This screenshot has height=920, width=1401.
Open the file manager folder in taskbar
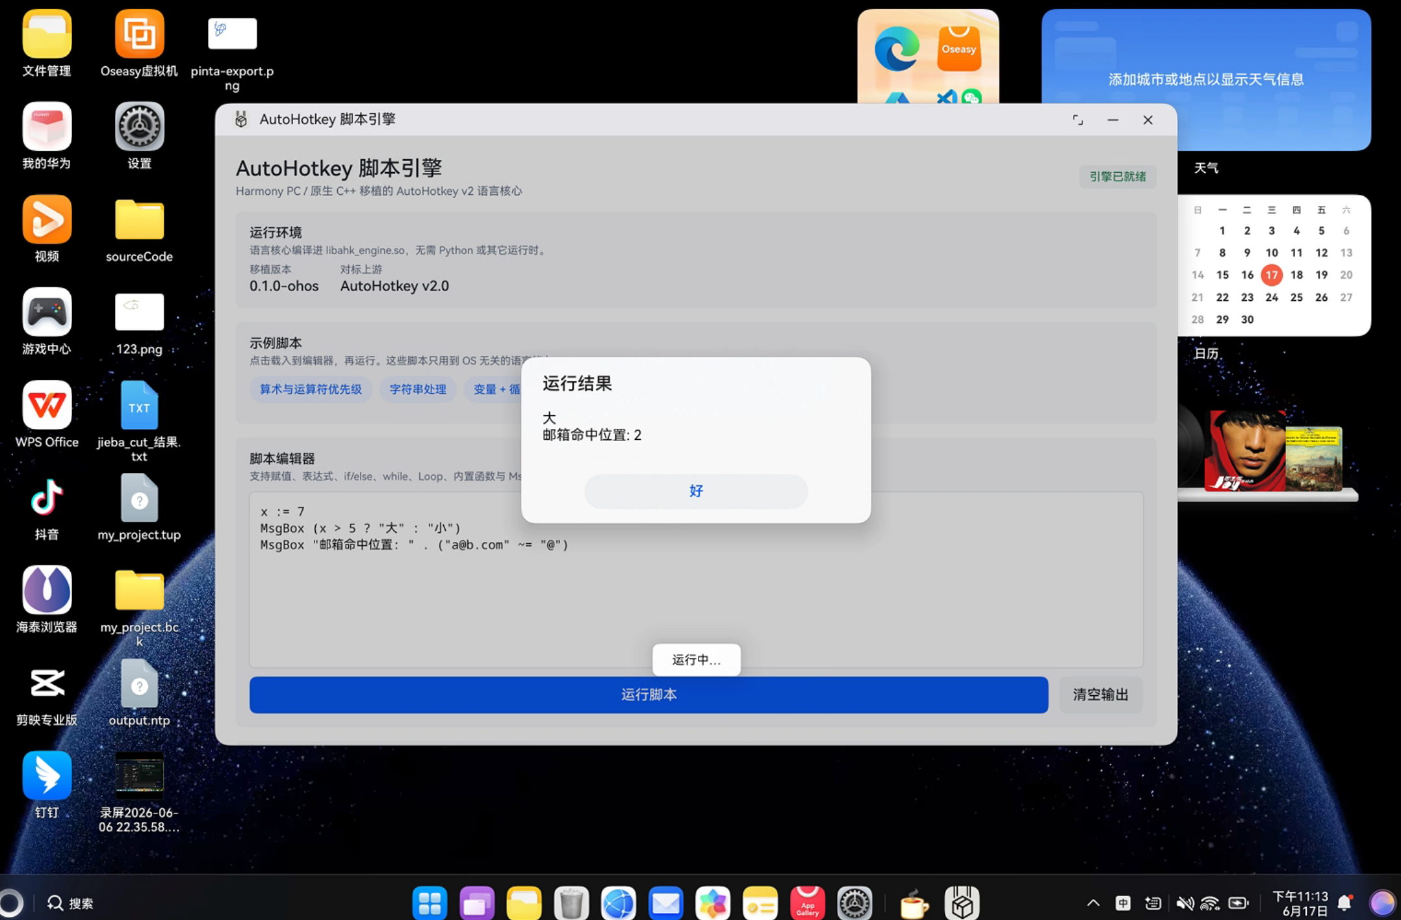[524, 903]
